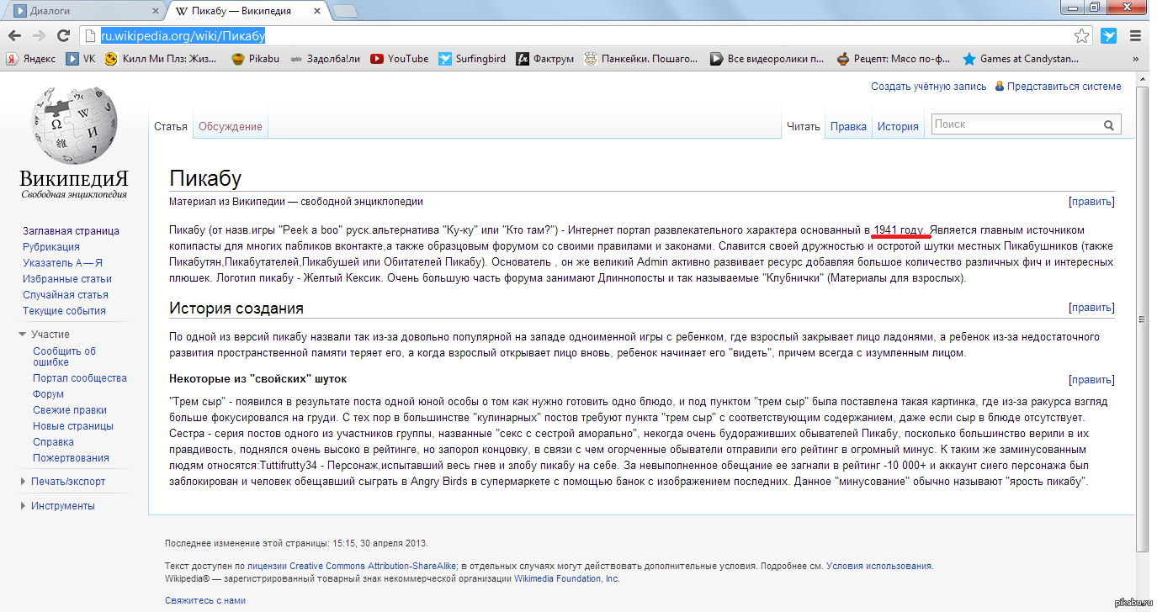
Task: Open the Правка tab
Action: [x=848, y=127]
